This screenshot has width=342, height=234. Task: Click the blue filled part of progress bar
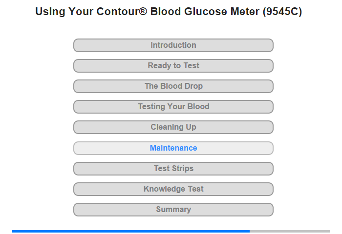pyautogui.click(x=130, y=231)
